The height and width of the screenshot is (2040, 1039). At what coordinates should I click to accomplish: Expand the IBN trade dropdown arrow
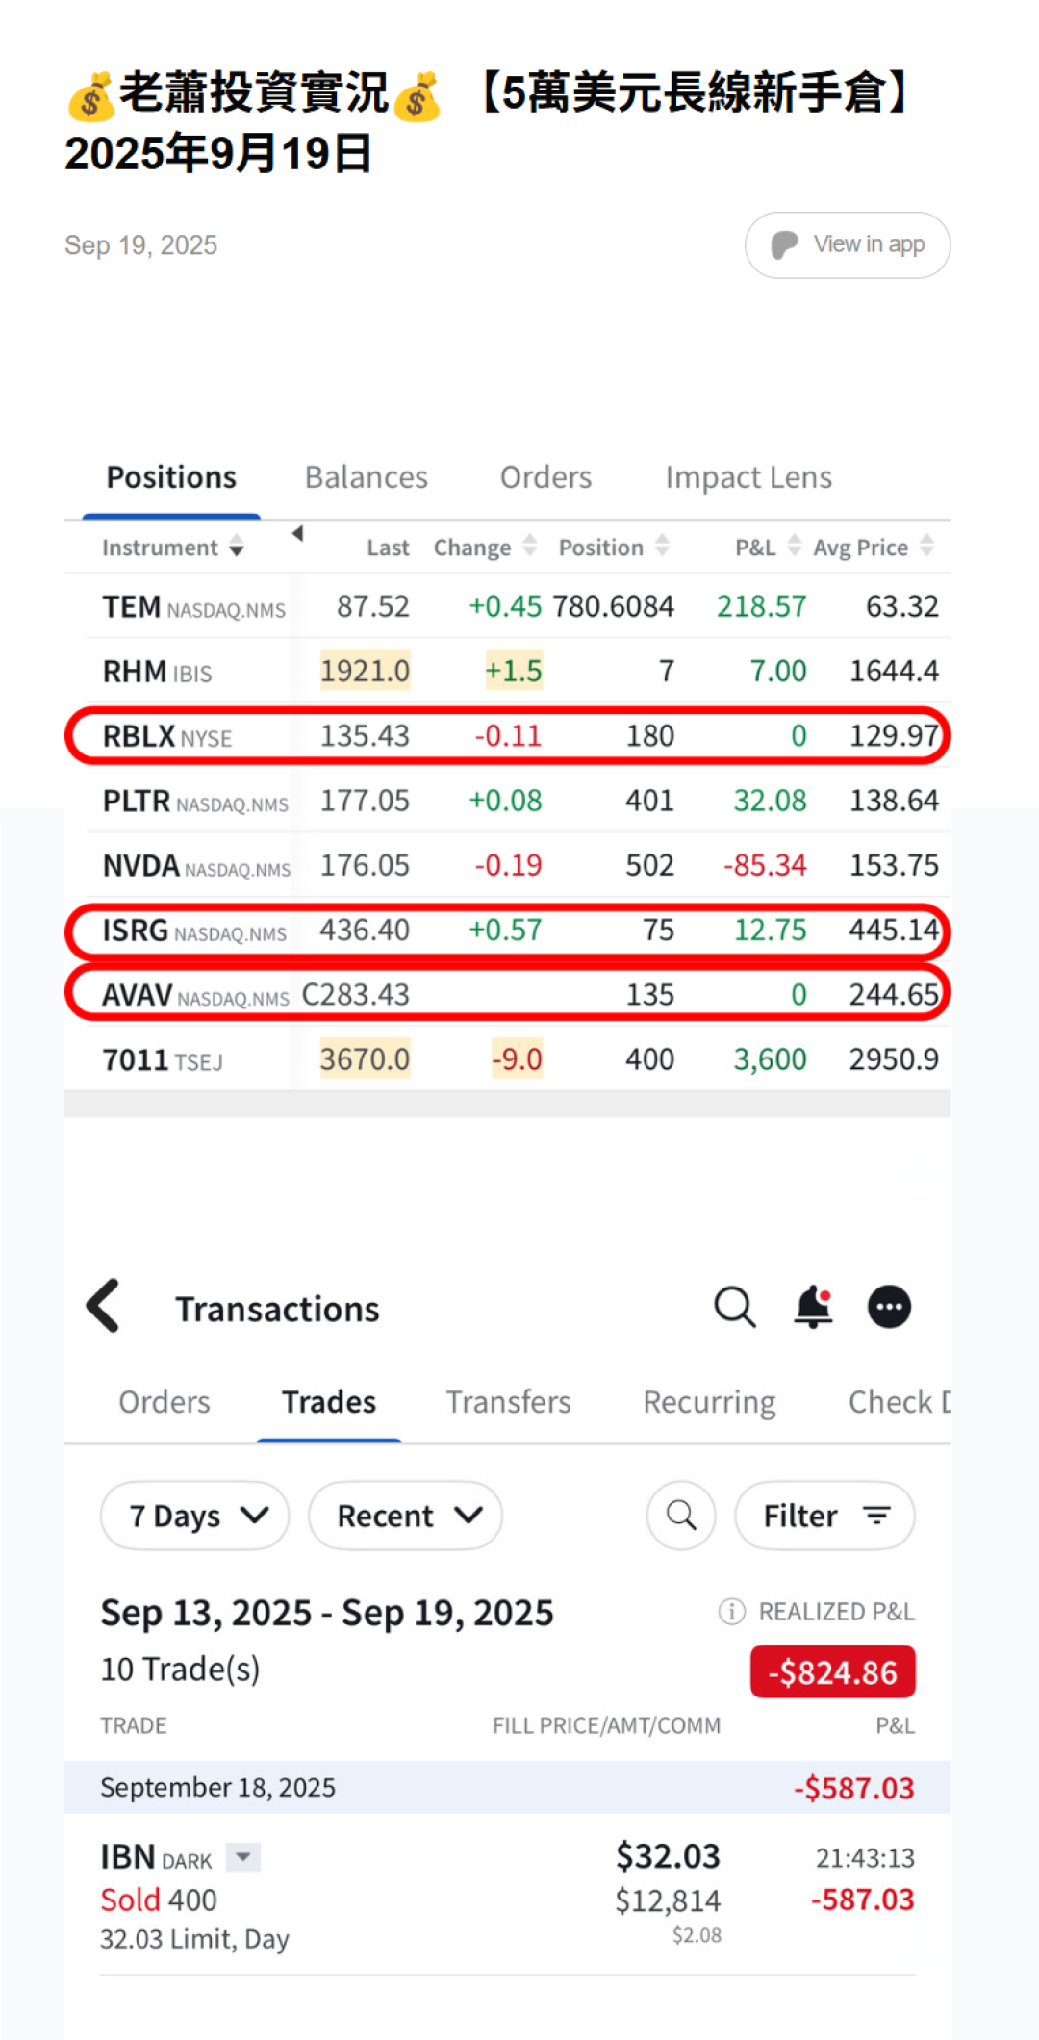click(243, 1856)
